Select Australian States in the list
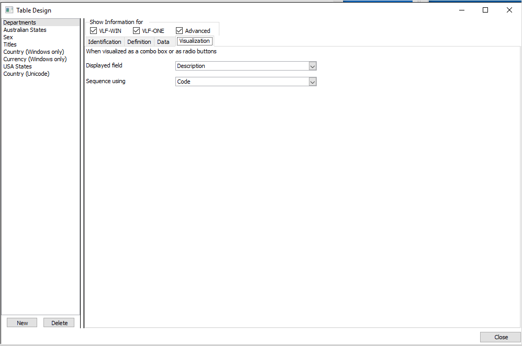This screenshot has width=522, height=346. point(41,30)
